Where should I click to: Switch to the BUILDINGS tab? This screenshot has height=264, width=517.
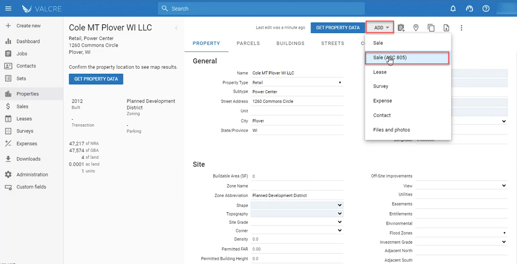coord(290,43)
